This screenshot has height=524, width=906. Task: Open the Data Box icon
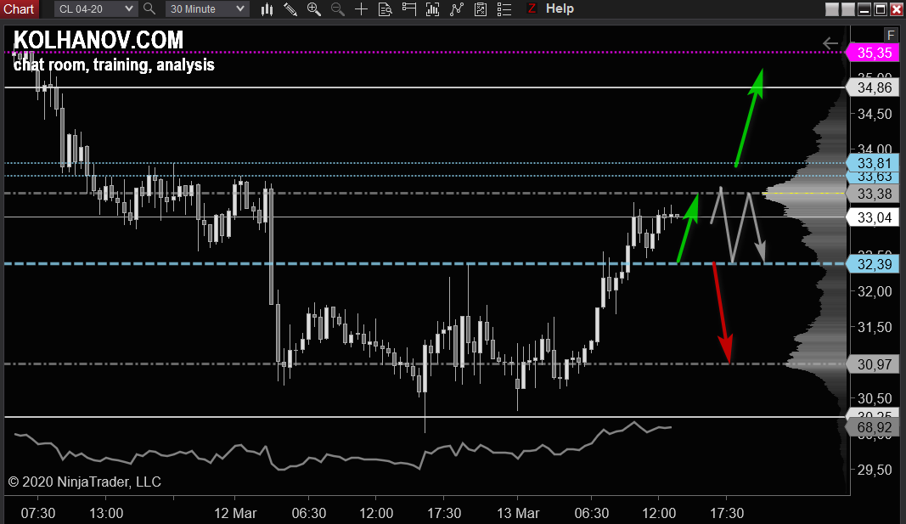(x=385, y=8)
